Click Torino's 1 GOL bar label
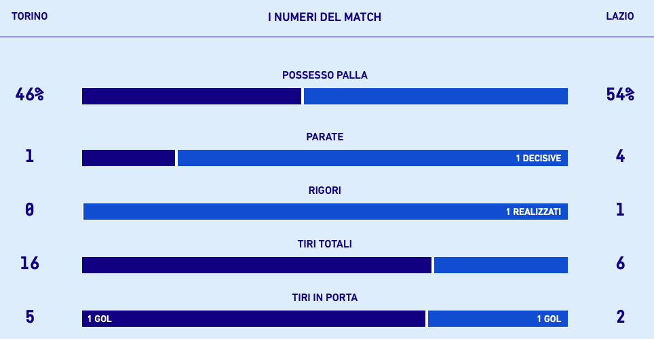The width and height of the screenshot is (654, 339). point(99,319)
